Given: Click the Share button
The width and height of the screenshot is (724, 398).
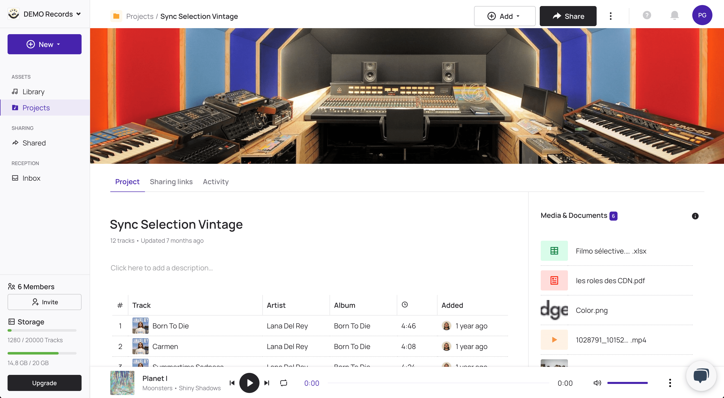Looking at the screenshot, I should tap(568, 16).
